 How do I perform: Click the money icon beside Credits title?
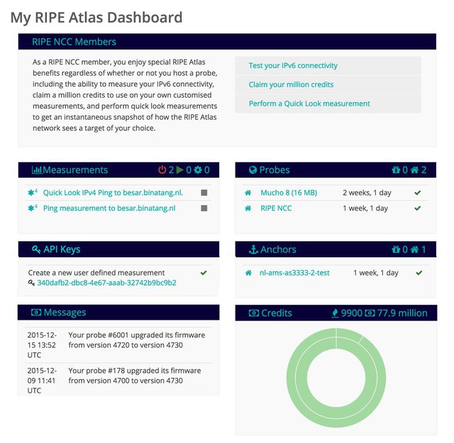254,313
